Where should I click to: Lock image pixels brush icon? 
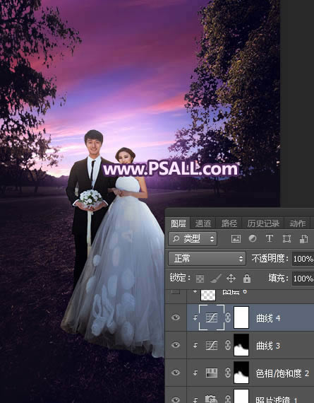pyautogui.click(x=215, y=279)
